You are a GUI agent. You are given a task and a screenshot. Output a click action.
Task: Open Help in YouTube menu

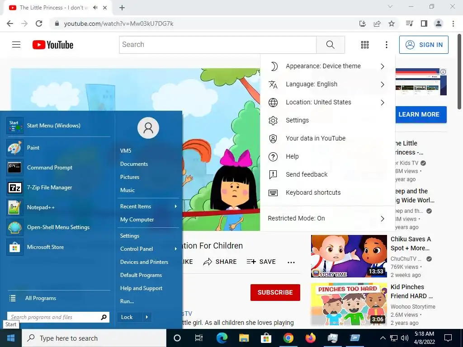pos(327,156)
